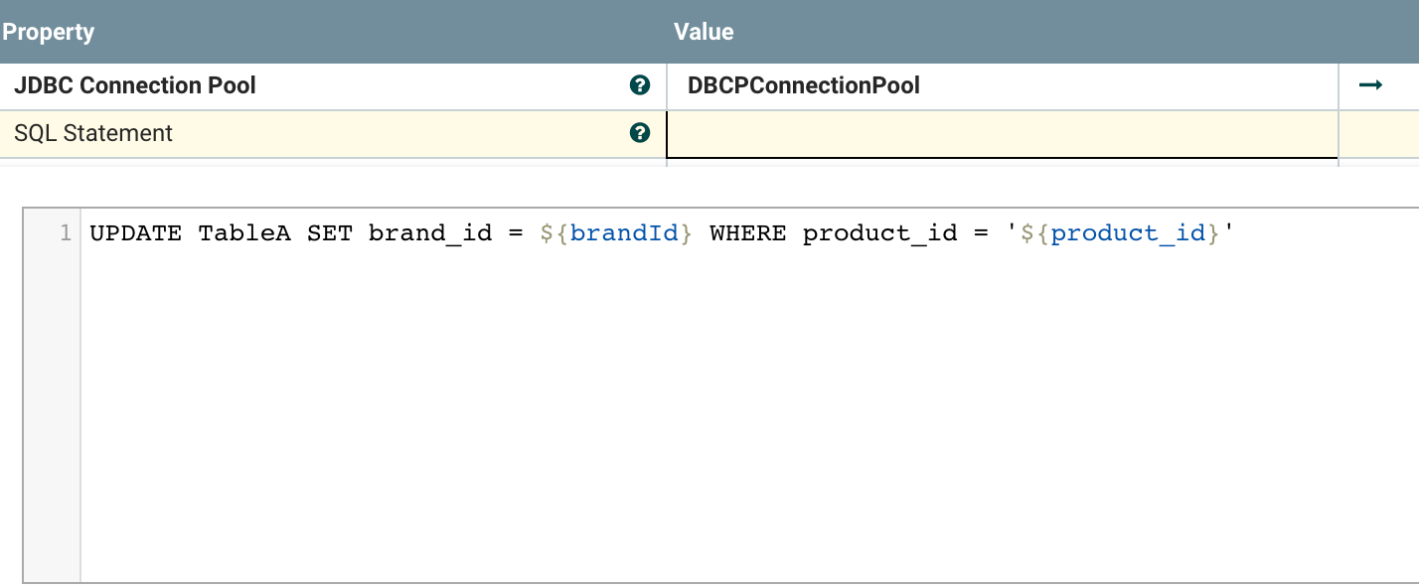Select the JDBC Connection Pool property row
The width and height of the screenshot is (1419, 588).
298,84
